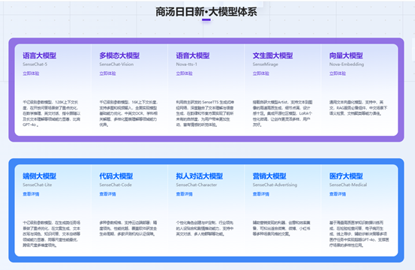View 查看详情 for 营销大模型

coord(260,194)
